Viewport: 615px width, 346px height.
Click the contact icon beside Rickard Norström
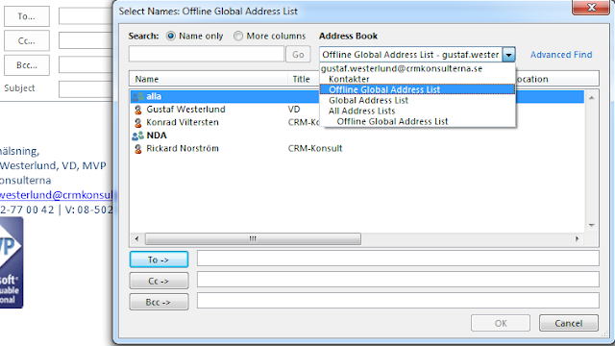click(x=138, y=149)
